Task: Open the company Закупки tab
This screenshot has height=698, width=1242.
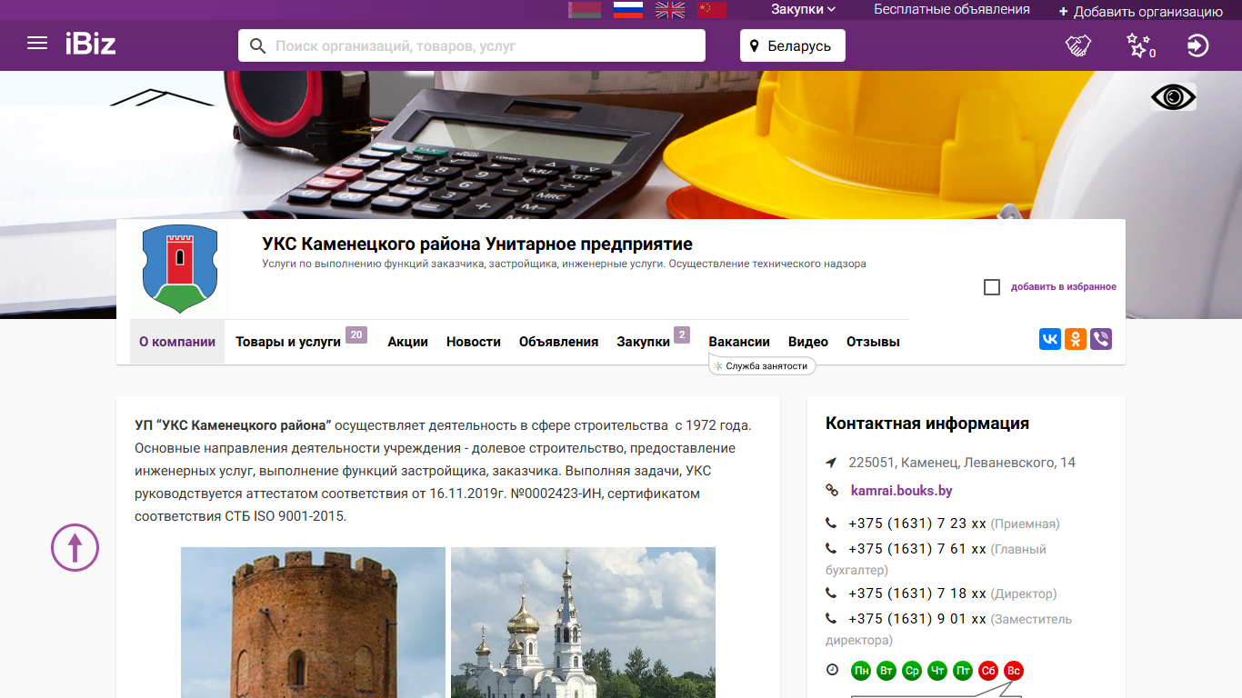Action: pos(644,342)
